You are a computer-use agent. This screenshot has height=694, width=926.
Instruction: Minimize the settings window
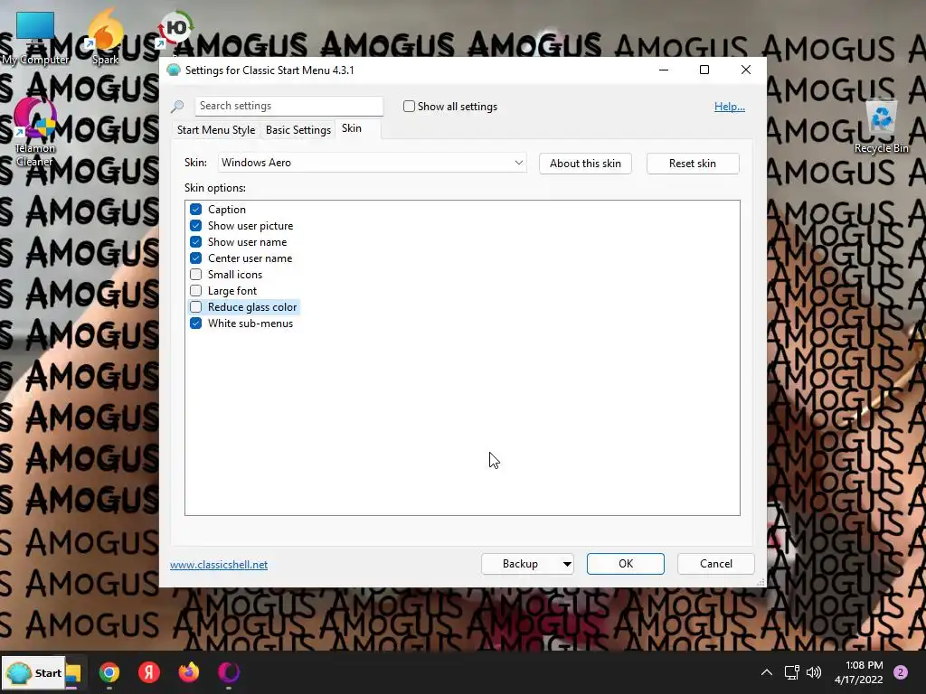pyautogui.click(x=664, y=70)
